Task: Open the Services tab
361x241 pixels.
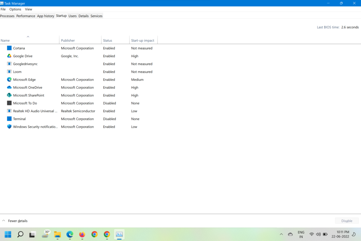Action: pos(96,16)
